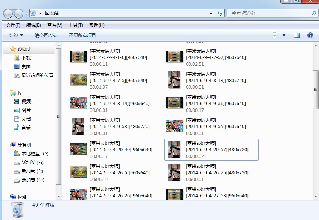Click 还原所有项目 button

click(82, 36)
